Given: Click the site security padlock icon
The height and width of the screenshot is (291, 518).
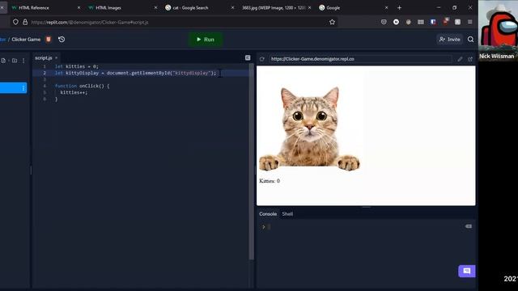Looking at the screenshot, I should pos(25,22).
